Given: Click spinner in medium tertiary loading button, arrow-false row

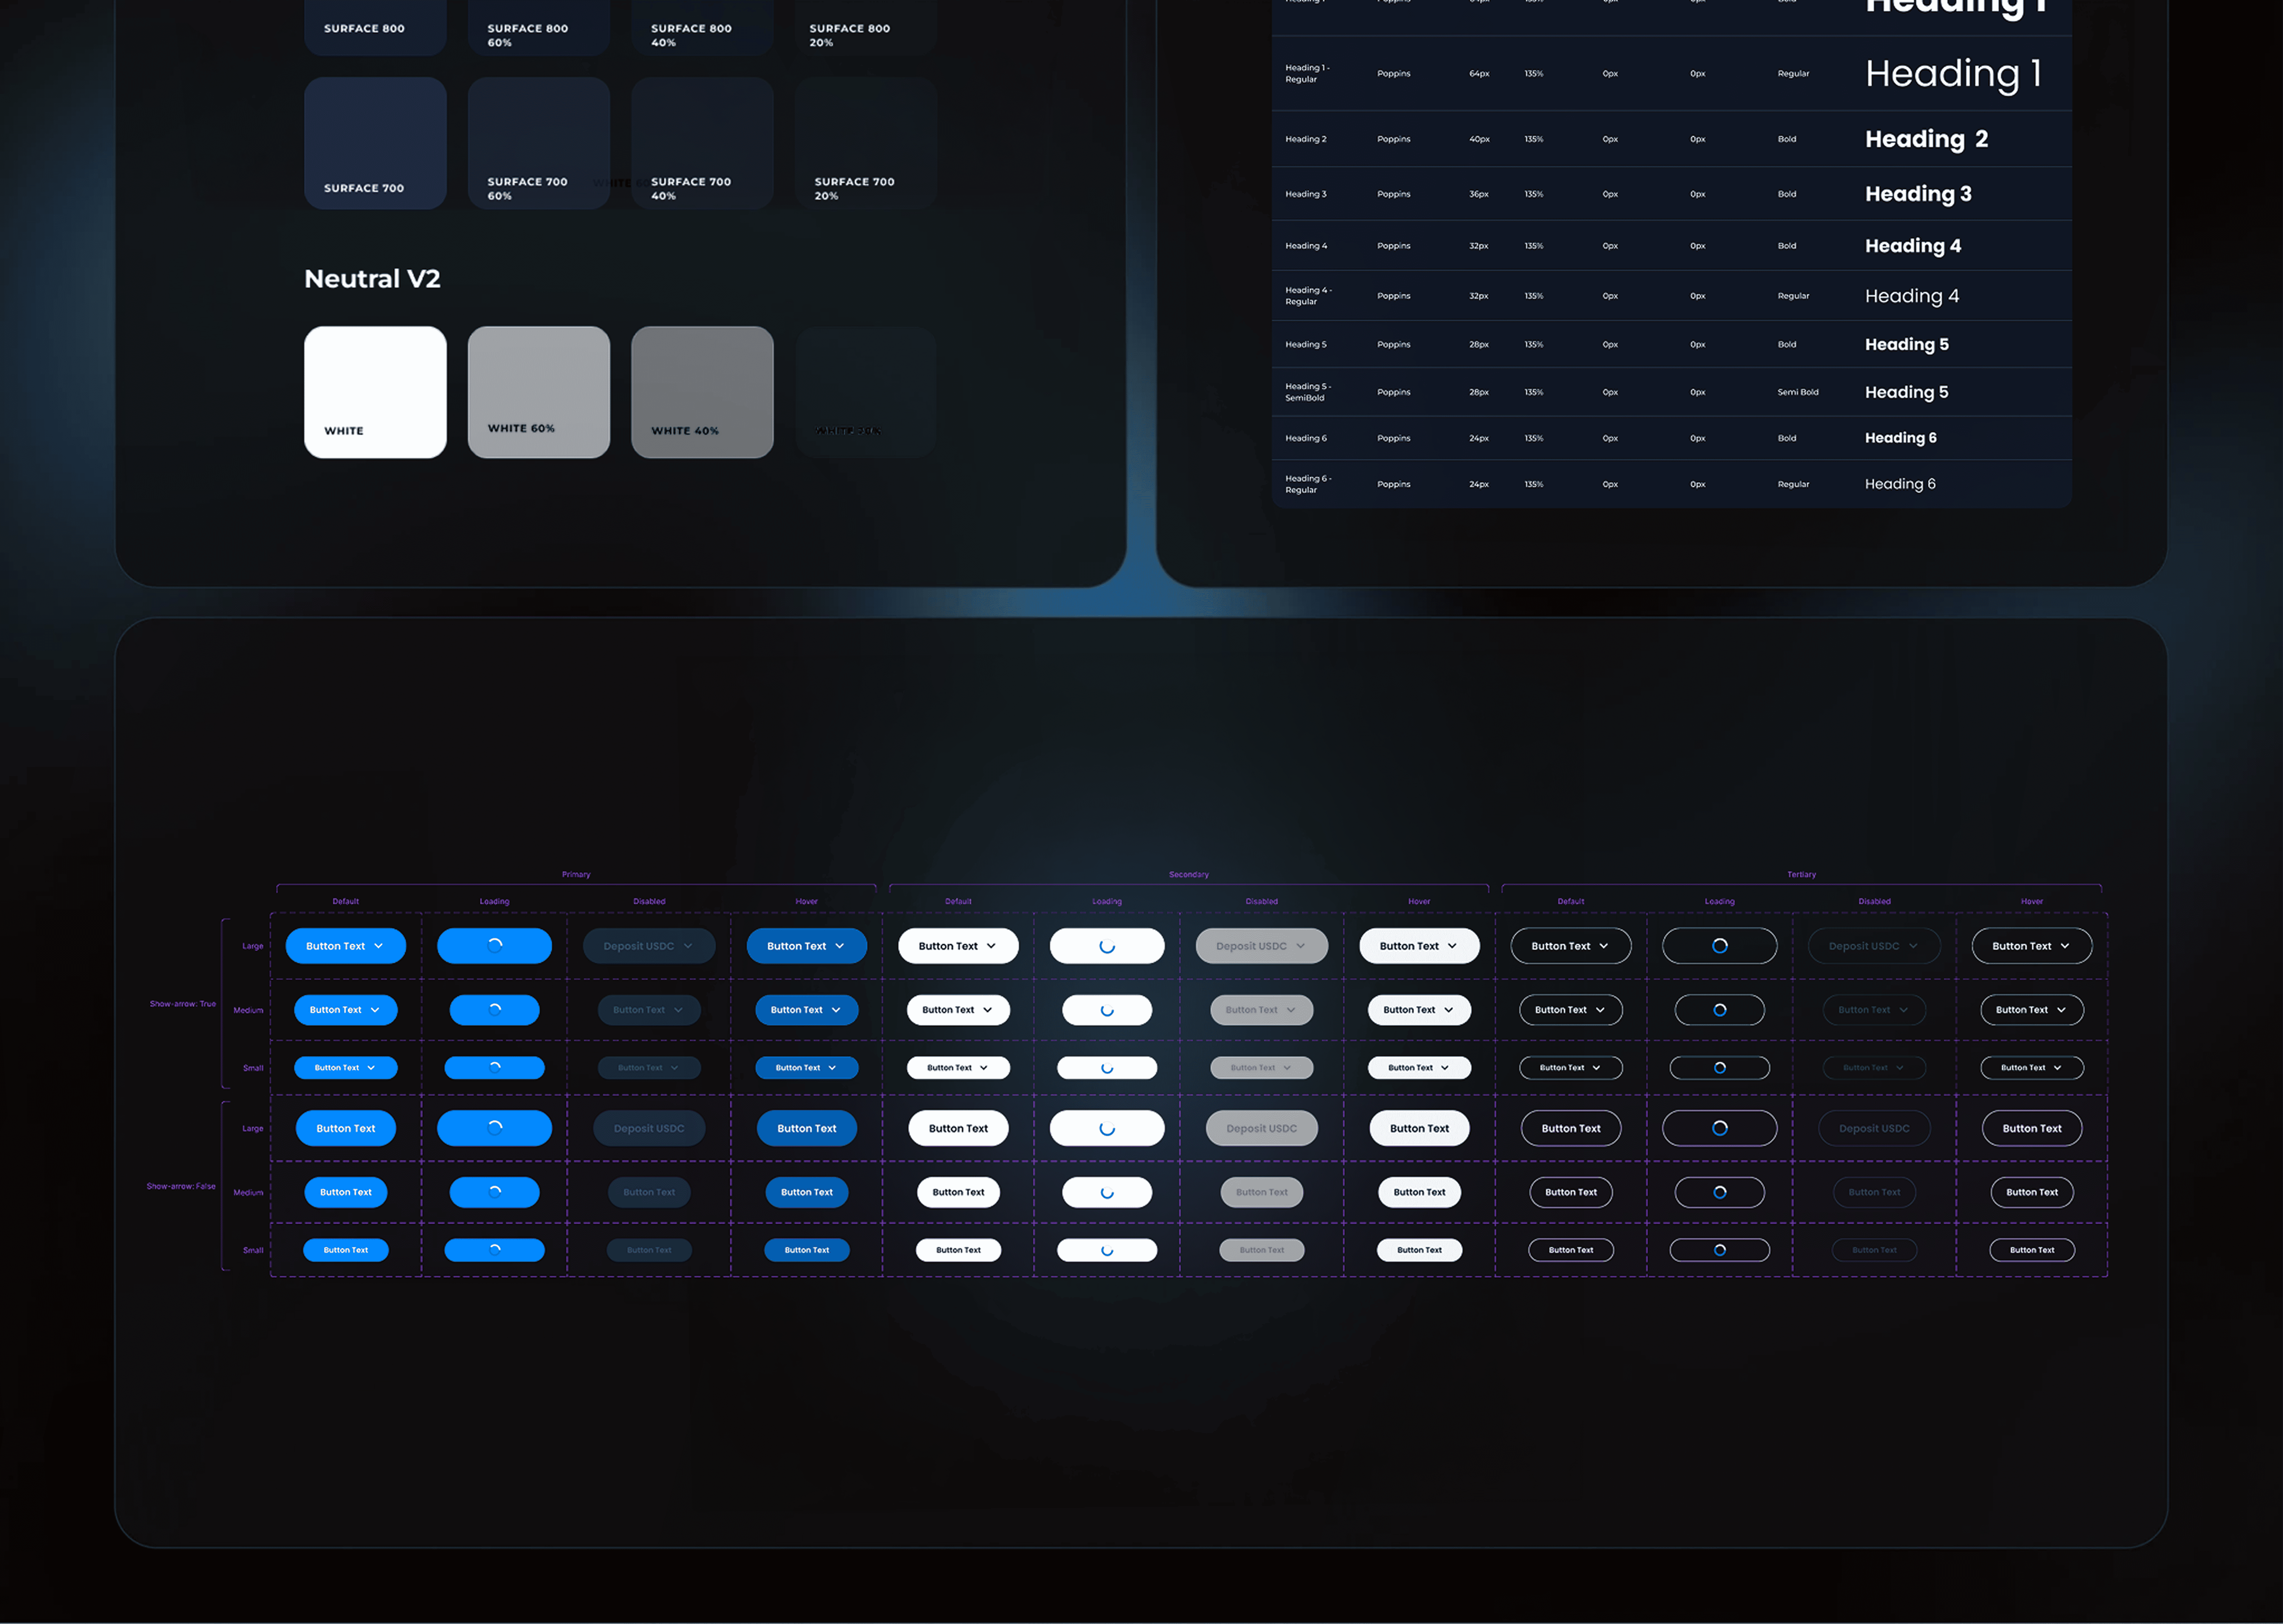Looking at the screenshot, I should tap(1720, 1192).
